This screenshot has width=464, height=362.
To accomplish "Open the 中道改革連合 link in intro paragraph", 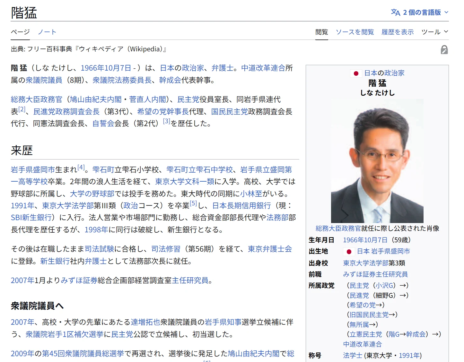I will (x=263, y=68).
